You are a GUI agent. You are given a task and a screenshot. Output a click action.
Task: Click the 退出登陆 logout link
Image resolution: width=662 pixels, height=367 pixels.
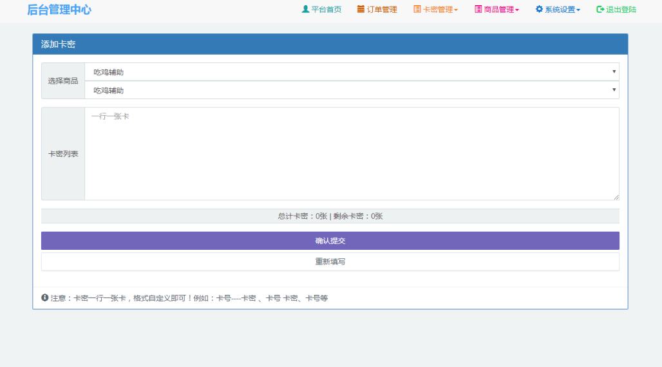pos(621,10)
